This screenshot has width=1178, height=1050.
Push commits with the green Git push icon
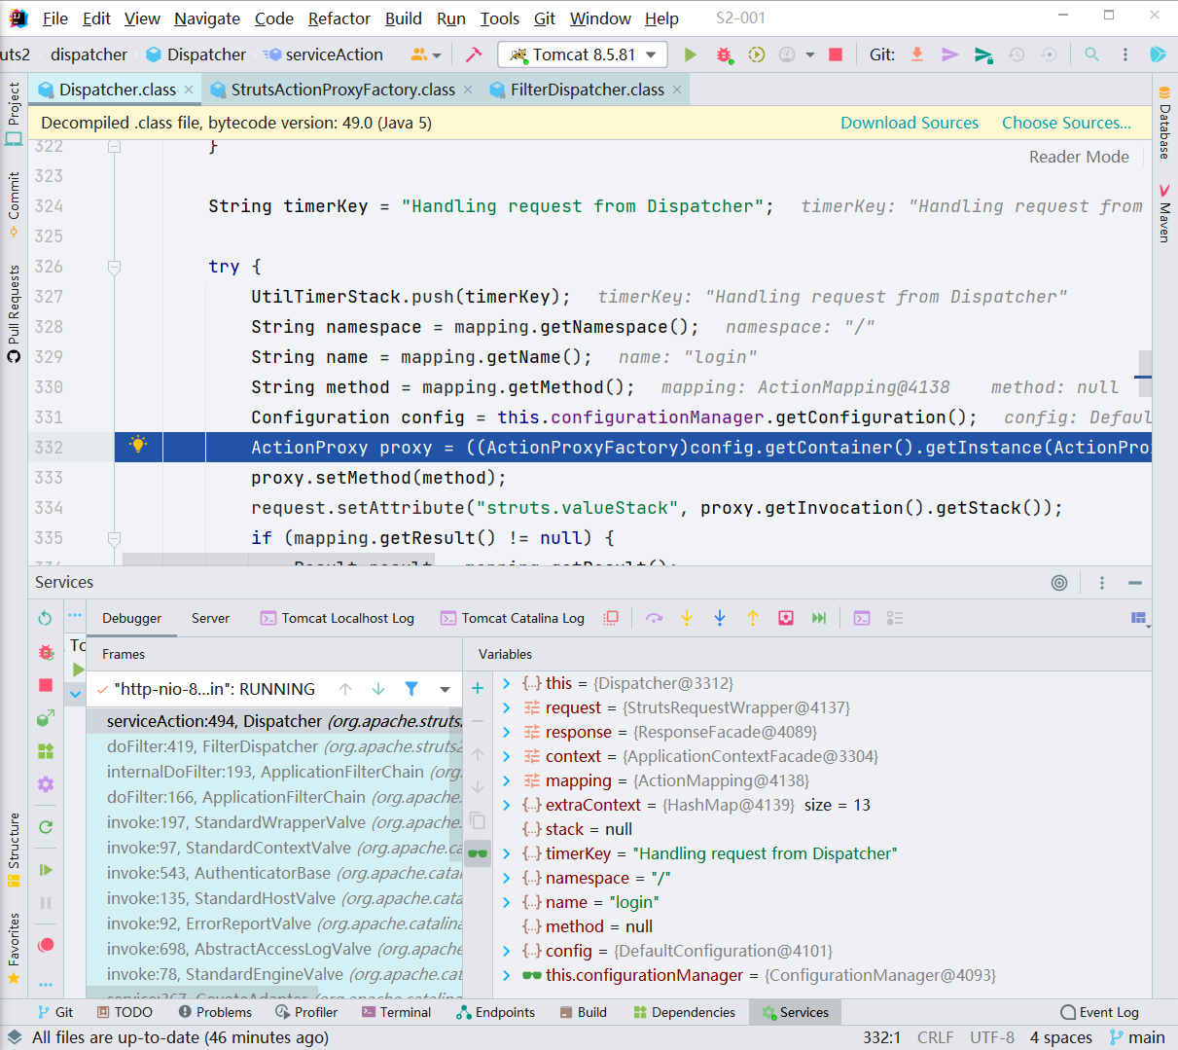tap(983, 54)
